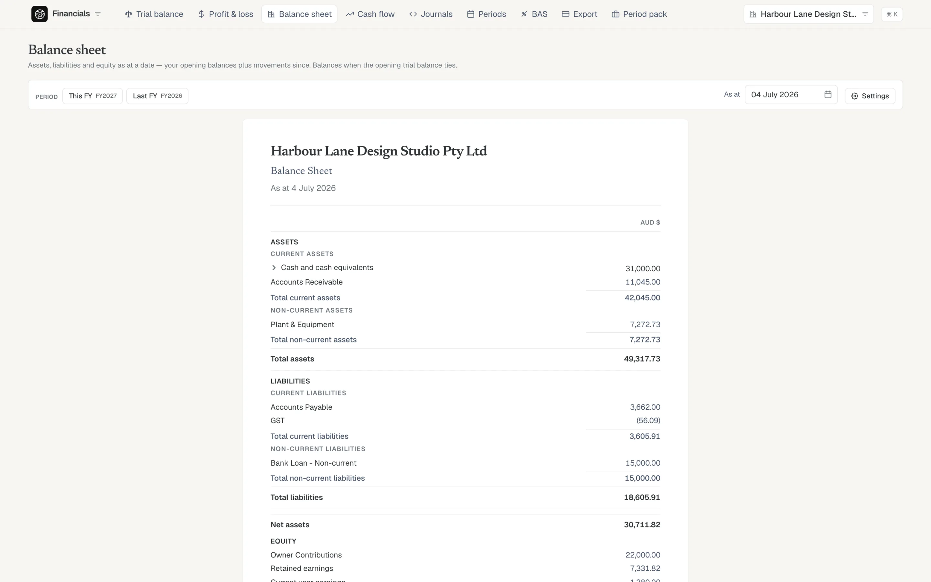Click the Journals code brackets icon

point(413,14)
